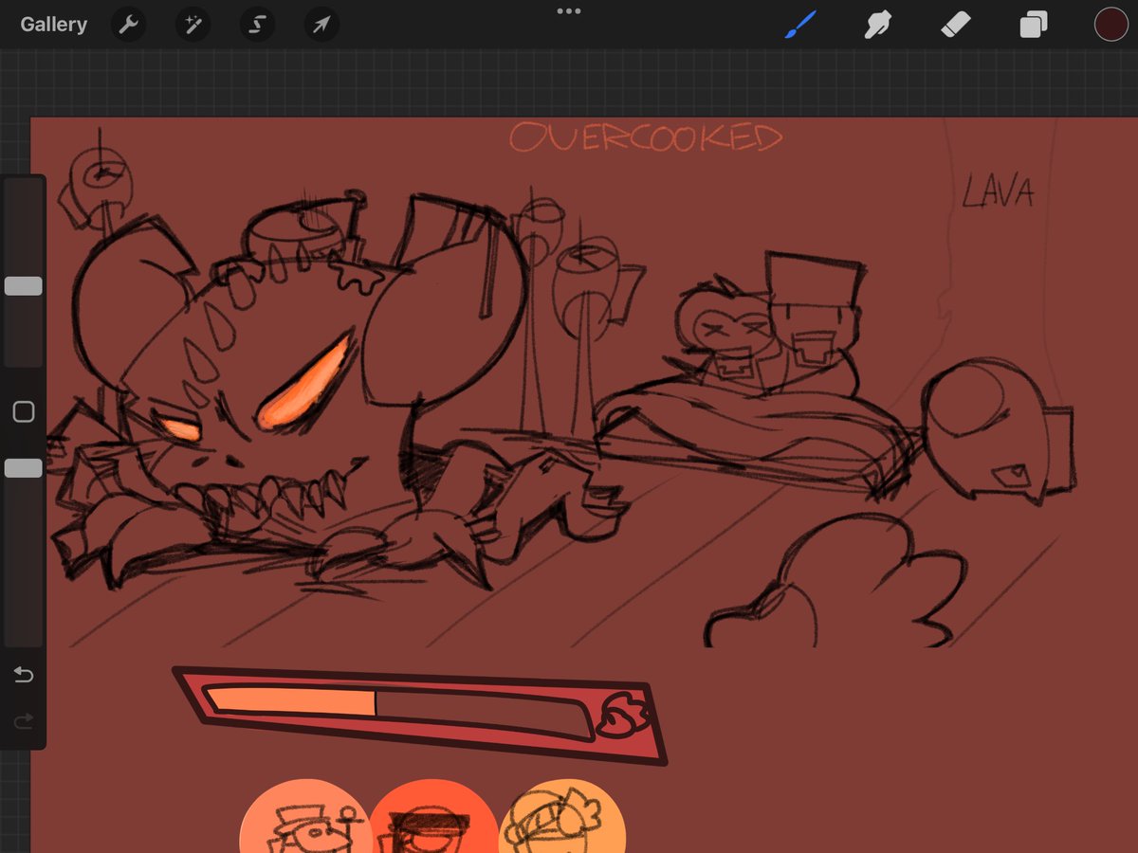Select the Selection tool

[257, 25]
